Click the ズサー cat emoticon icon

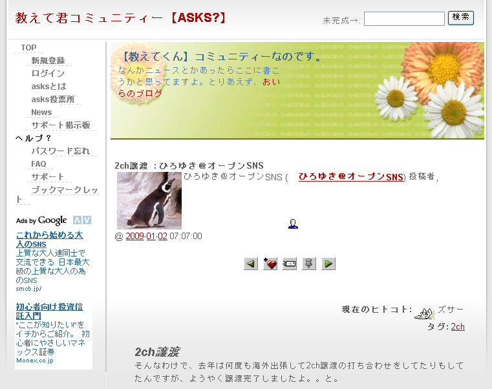point(425,313)
